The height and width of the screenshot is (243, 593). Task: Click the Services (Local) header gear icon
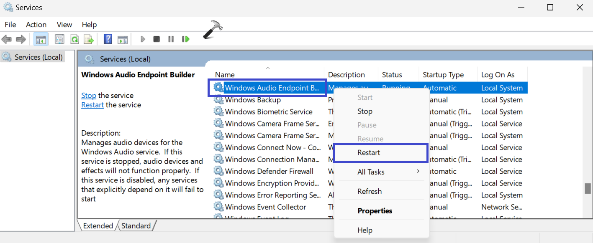(89, 59)
